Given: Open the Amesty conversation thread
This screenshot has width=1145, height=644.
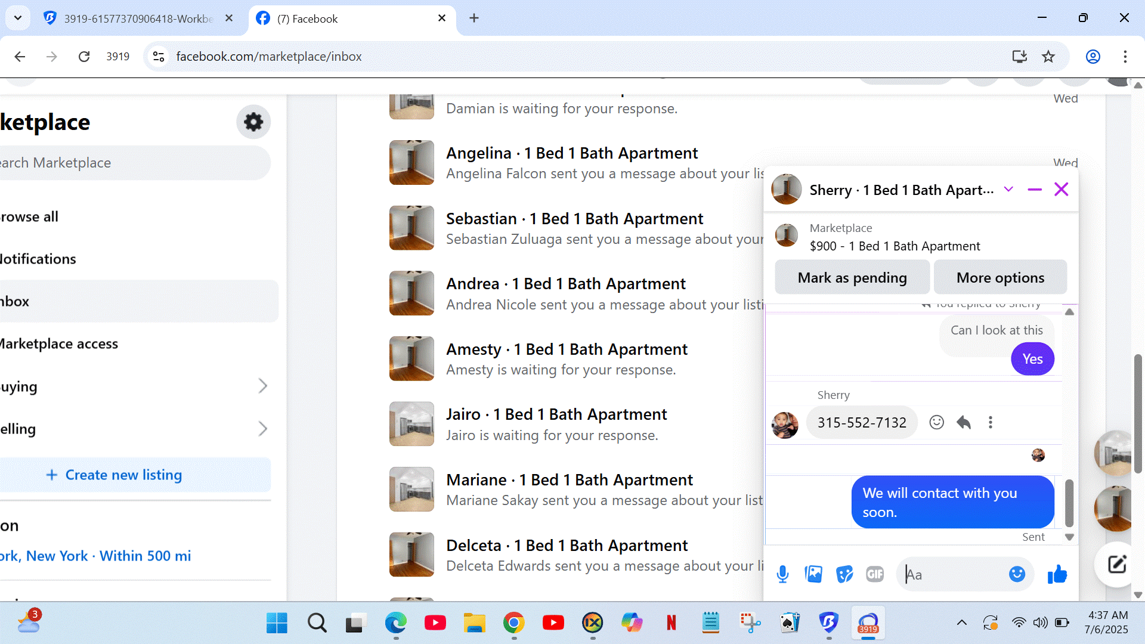Looking at the screenshot, I should point(567,358).
